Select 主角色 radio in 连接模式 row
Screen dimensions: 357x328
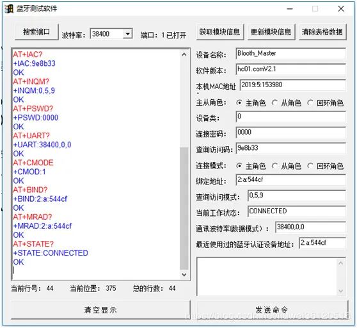(239, 166)
